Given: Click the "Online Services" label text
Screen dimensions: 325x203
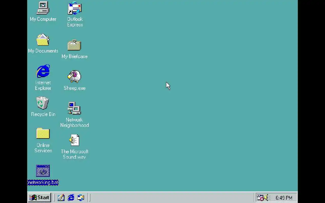Looking at the screenshot, I should pos(43,148).
